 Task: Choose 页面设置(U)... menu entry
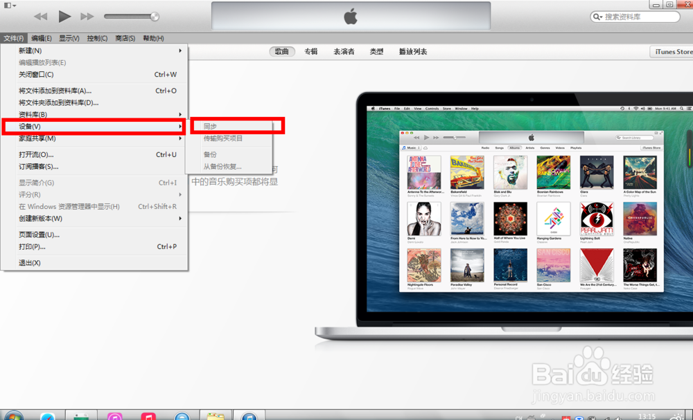pos(94,235)
